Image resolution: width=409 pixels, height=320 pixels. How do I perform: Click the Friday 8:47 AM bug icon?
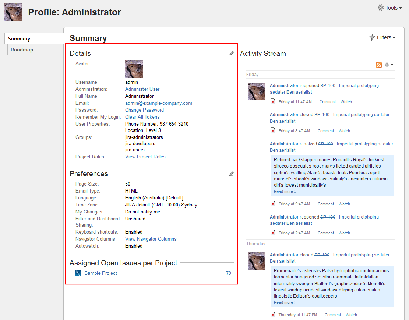(x=273, y=131)
